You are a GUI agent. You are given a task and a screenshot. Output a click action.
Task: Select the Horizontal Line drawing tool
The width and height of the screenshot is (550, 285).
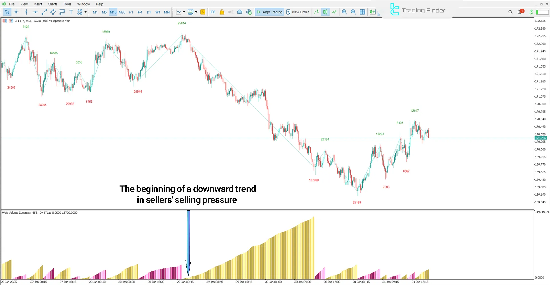(x=35, y=12)
